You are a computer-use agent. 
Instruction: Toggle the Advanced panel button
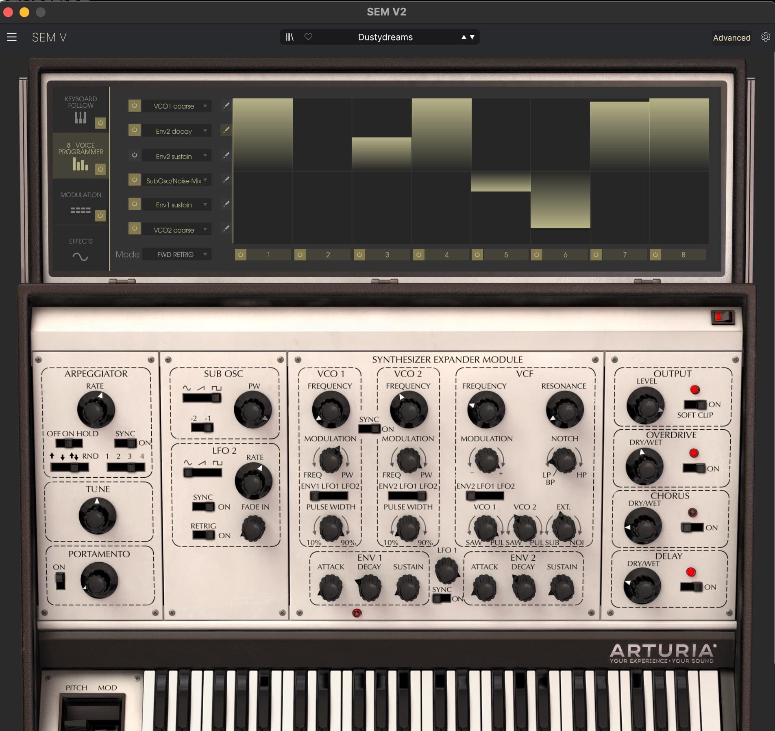pyautogui.click(x=731, y=38)
